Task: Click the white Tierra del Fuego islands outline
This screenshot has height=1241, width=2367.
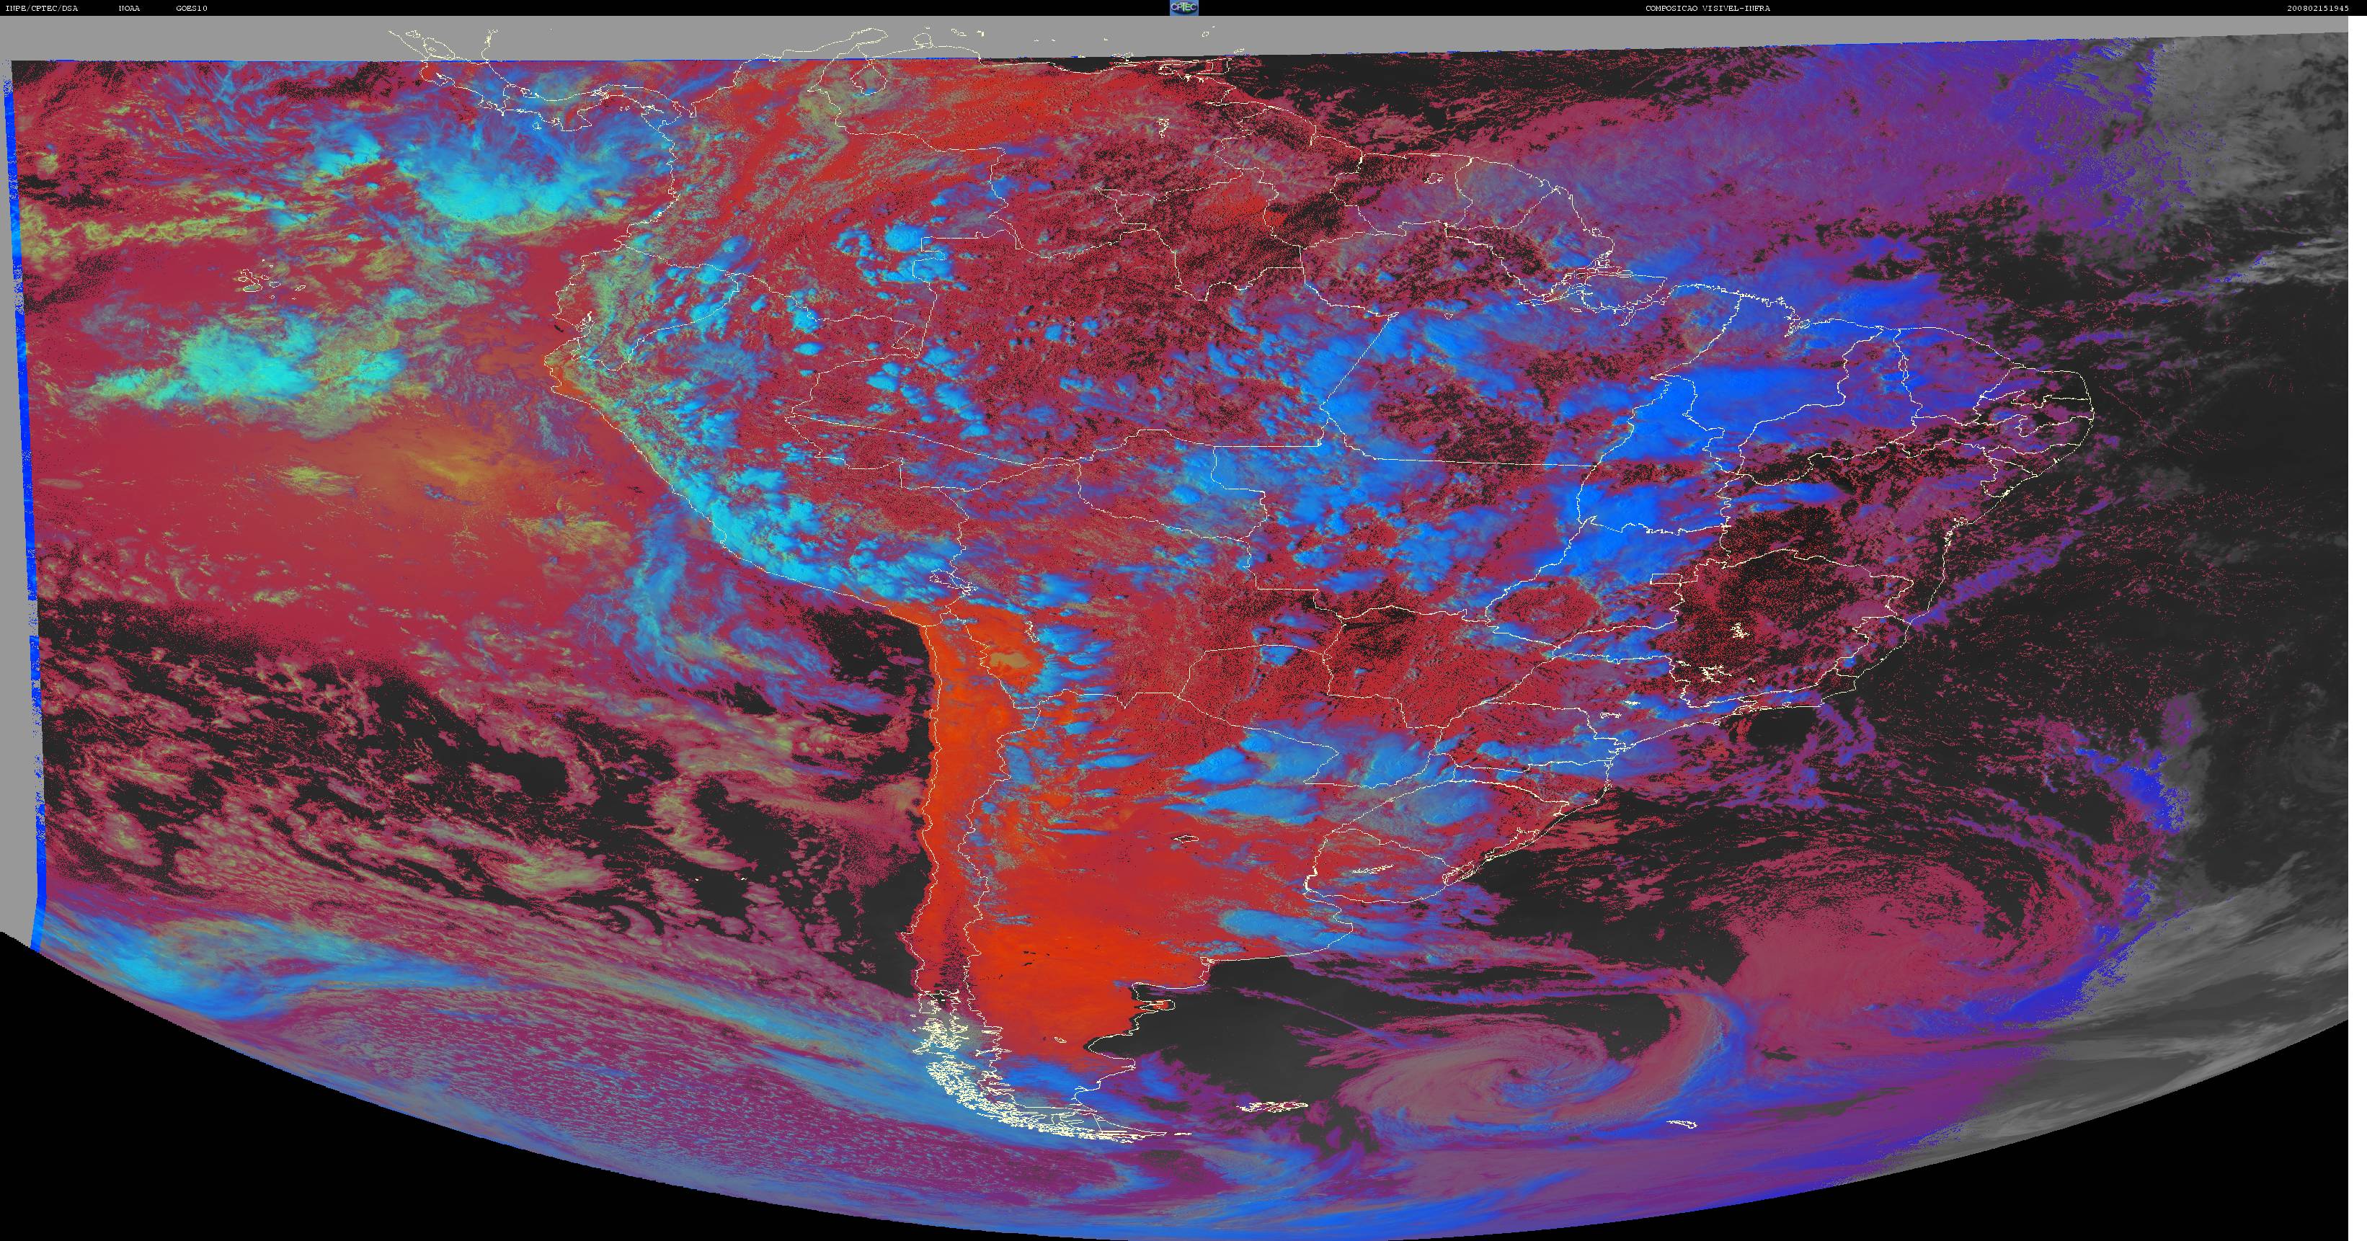Action: pyautogui.click(x=1020, y=1093)
